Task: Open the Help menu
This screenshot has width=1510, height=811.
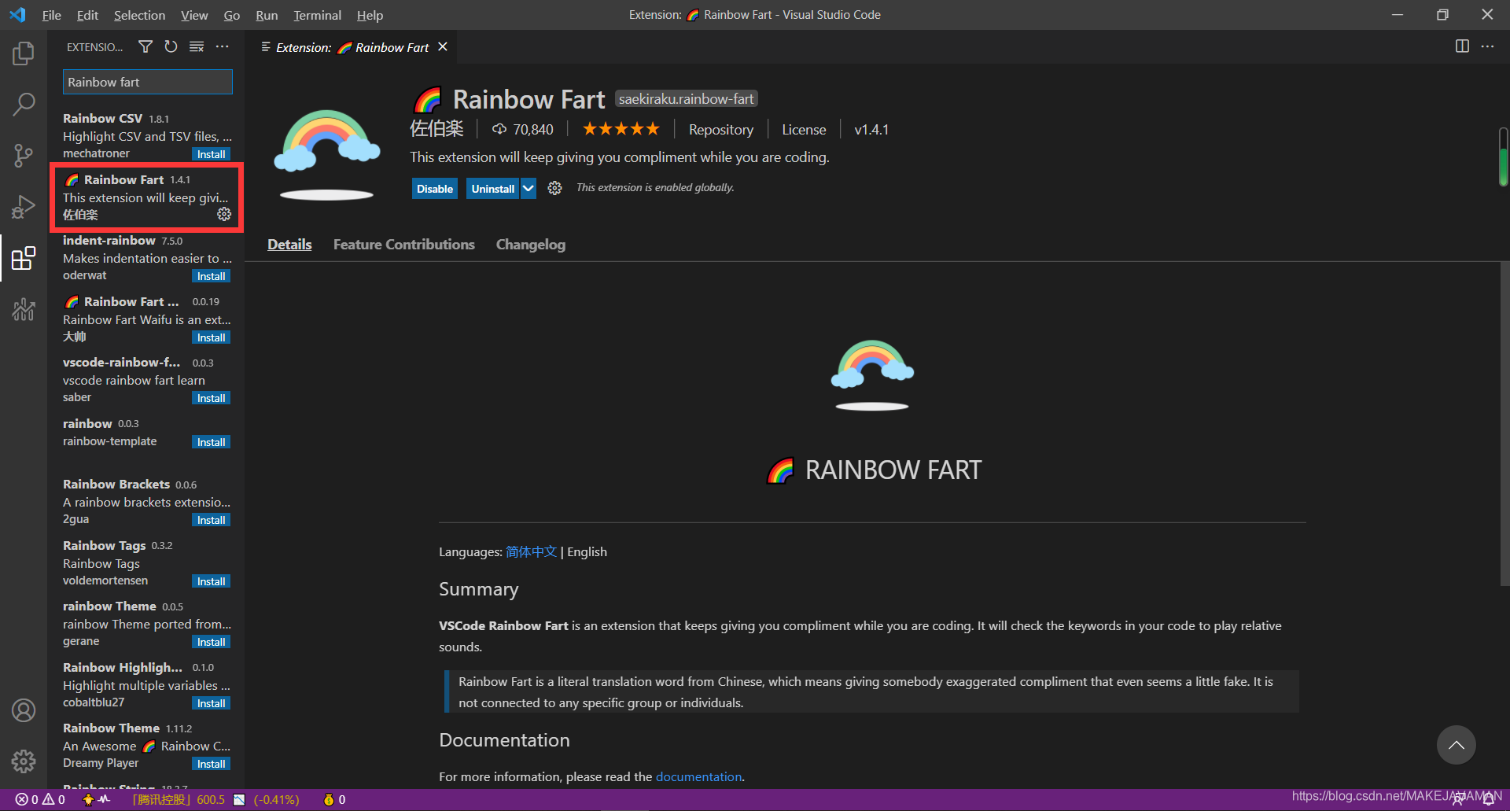Action: point(370,15)
